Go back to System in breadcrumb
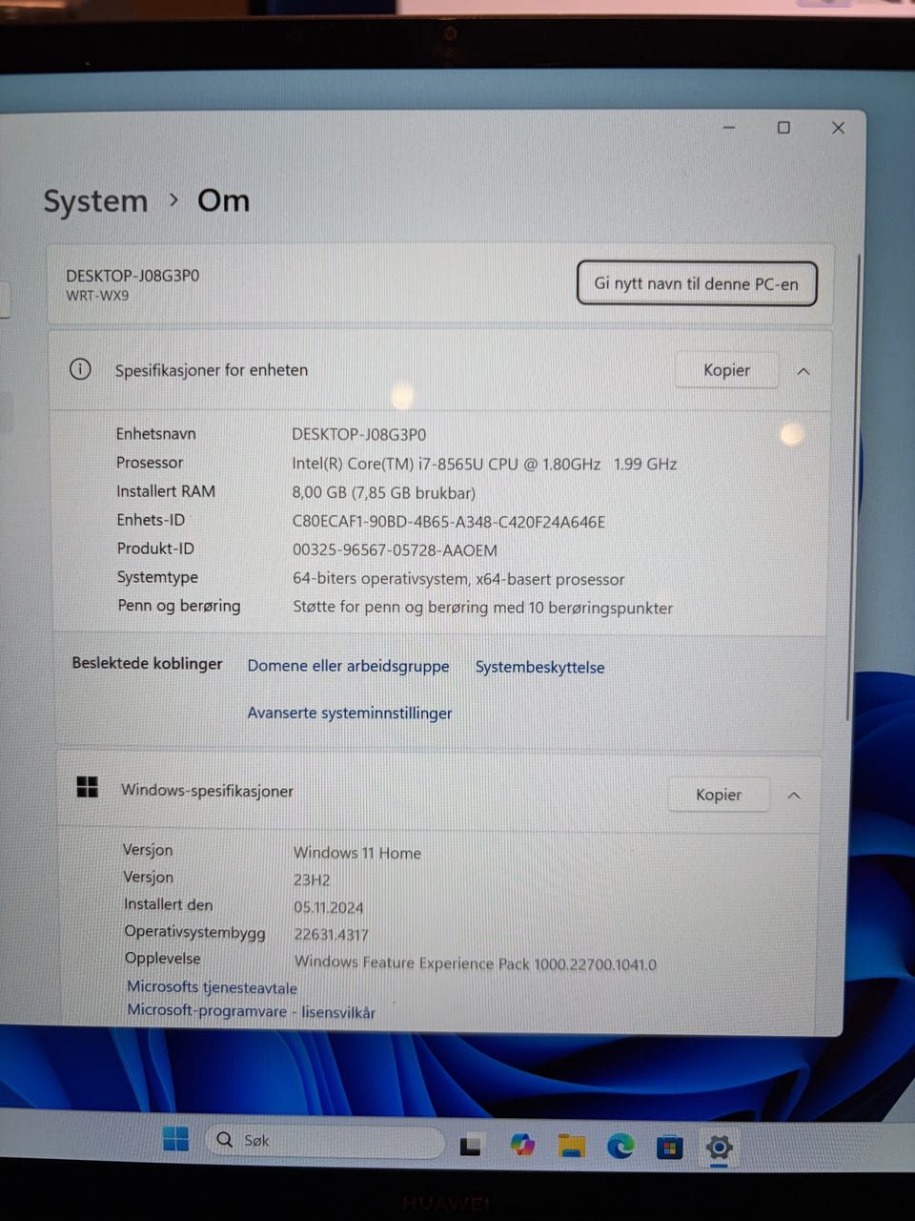Image resolution: width=915 pixels, height=1221 pixels. (95, 201)
